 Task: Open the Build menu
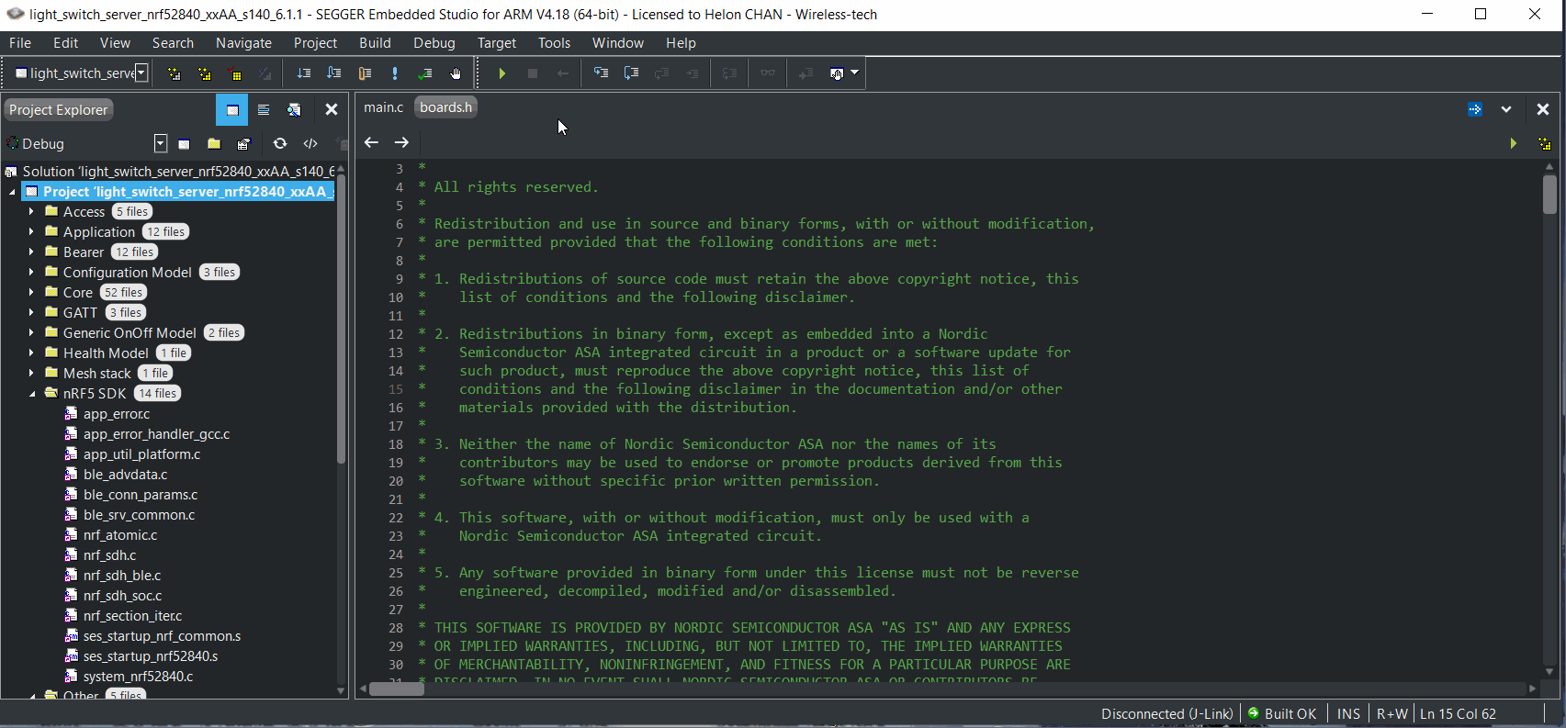coord(375,43)
